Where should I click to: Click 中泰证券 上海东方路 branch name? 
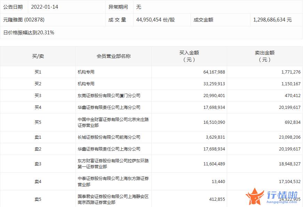[113, 182]
